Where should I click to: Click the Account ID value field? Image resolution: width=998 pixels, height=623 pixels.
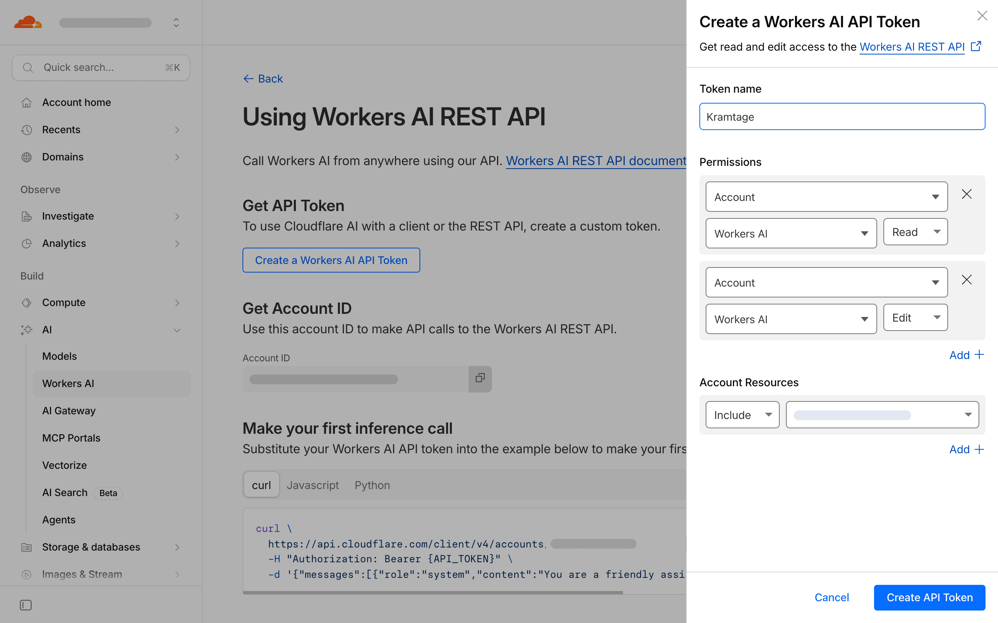point(356,379)
